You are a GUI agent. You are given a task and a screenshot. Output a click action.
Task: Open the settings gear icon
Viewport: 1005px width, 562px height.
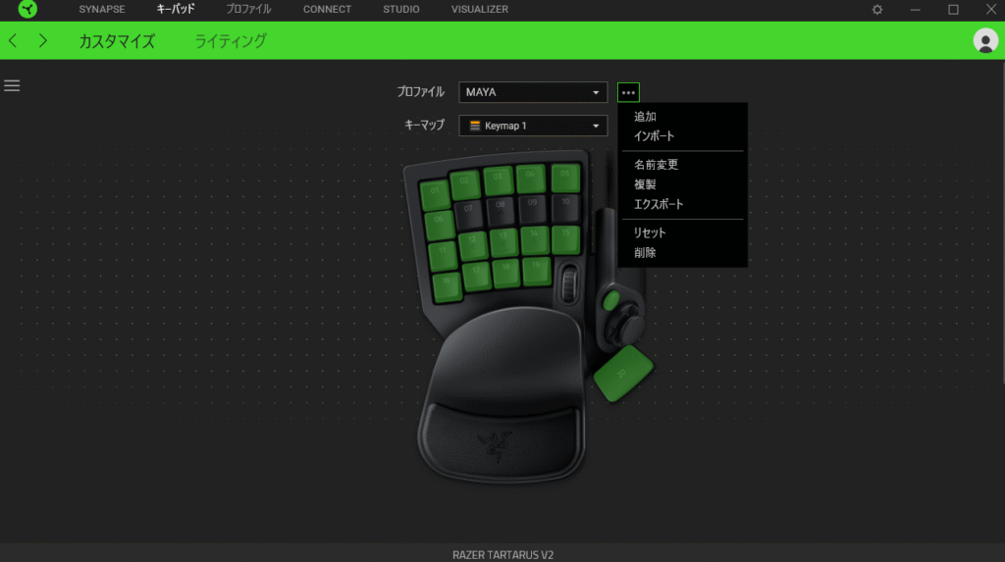(876, 10)
